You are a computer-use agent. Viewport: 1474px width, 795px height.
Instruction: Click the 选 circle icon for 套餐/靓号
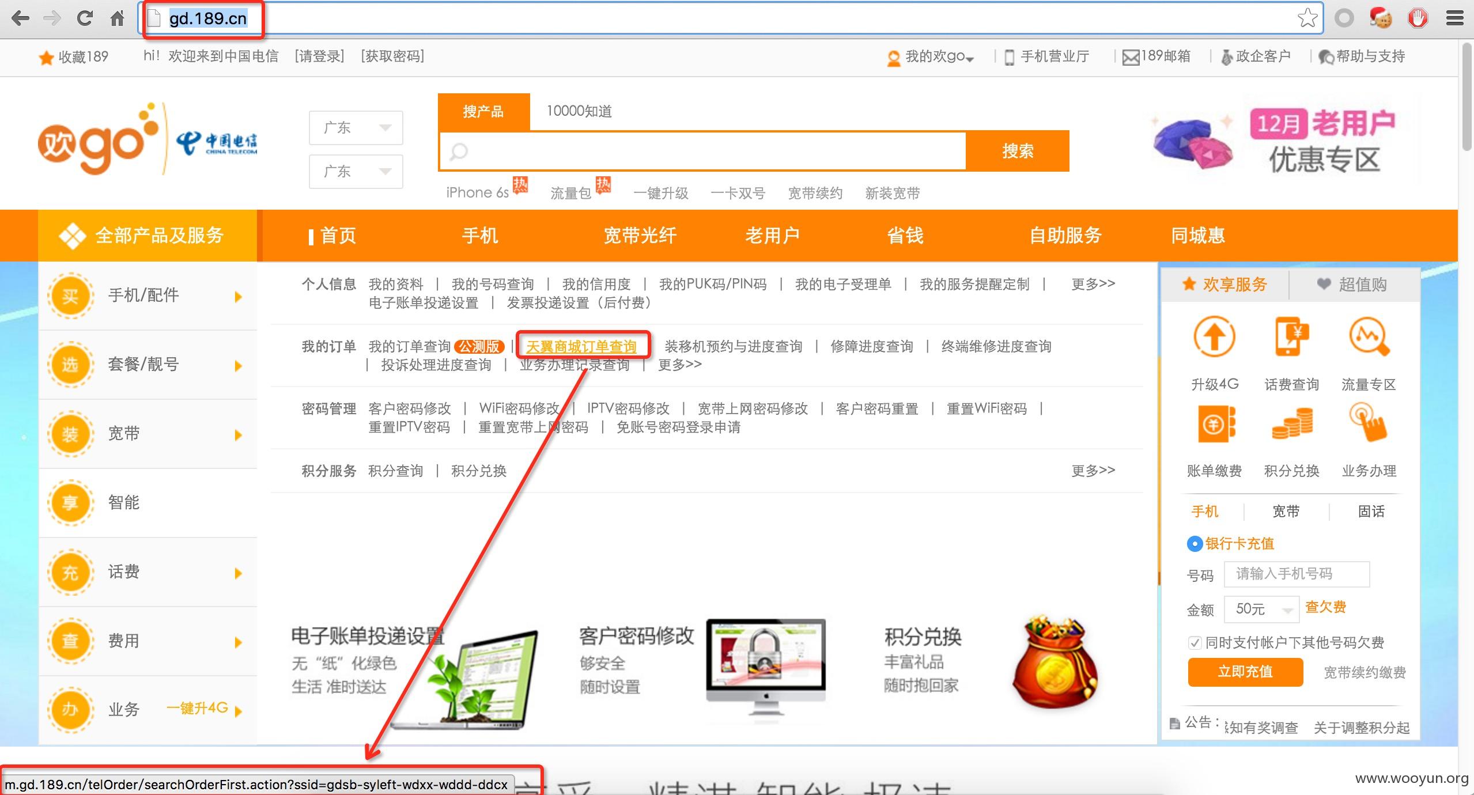click(70, 365)
